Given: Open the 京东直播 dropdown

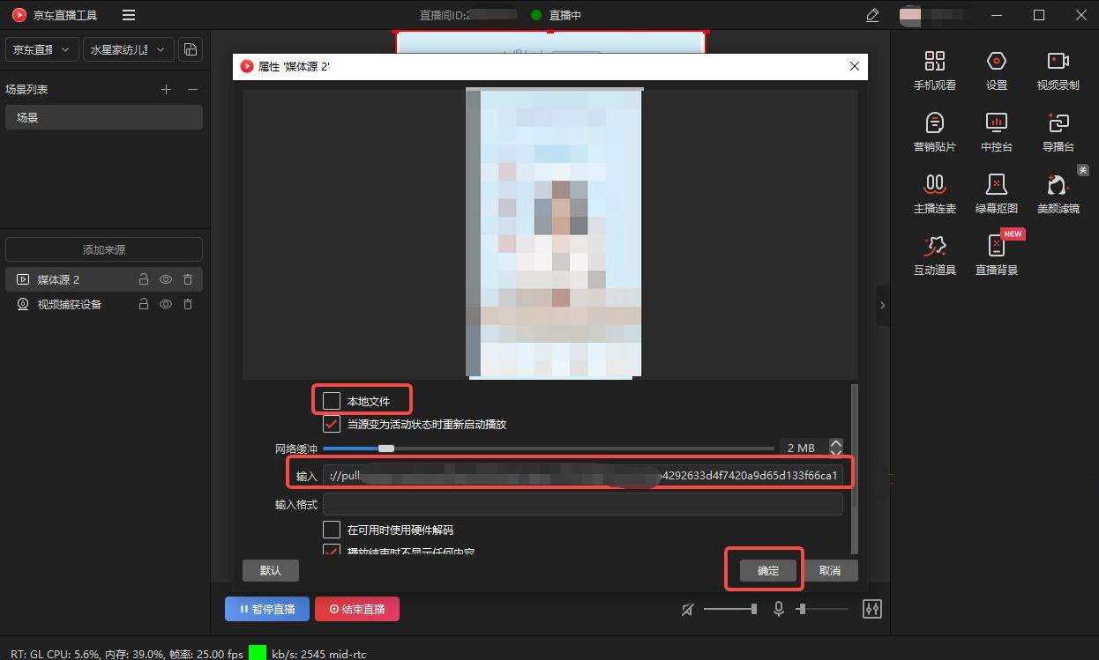Looking at the screenshot, I should click(x=42, y=50).
